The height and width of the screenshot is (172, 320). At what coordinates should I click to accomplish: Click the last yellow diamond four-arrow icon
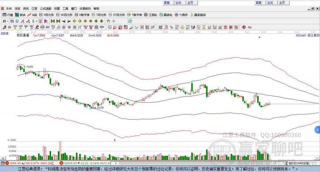pos(102,21)
